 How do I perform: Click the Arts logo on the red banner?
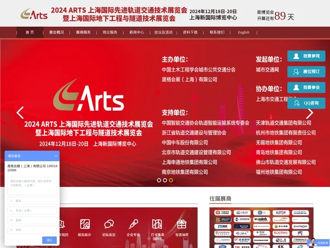pyautogui.click(x=88, y=95)
